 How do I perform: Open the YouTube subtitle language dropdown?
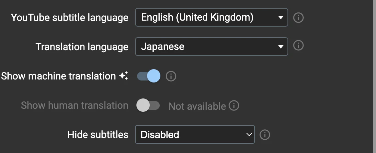[212, 17]
